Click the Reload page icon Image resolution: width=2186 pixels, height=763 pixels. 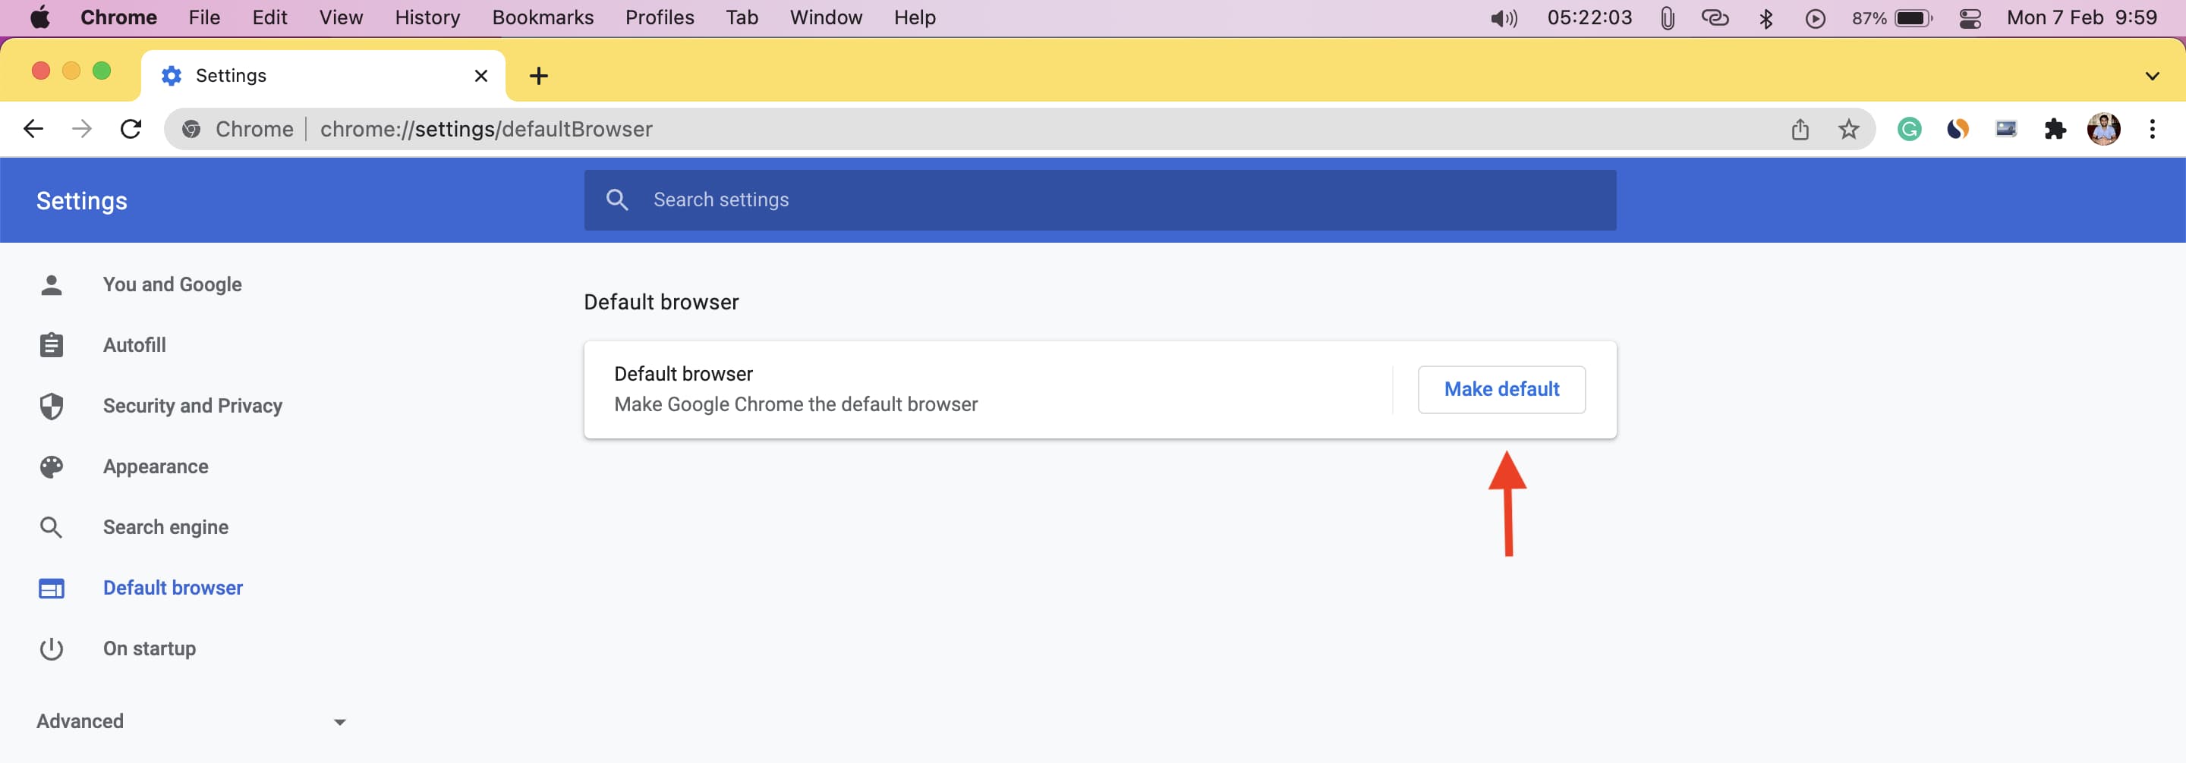click(x=131, y=129)
